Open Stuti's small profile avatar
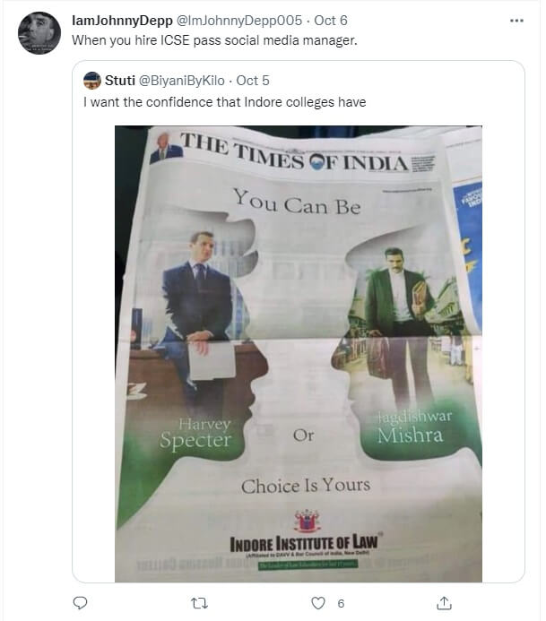546x621 pixels. coord(92,81)
